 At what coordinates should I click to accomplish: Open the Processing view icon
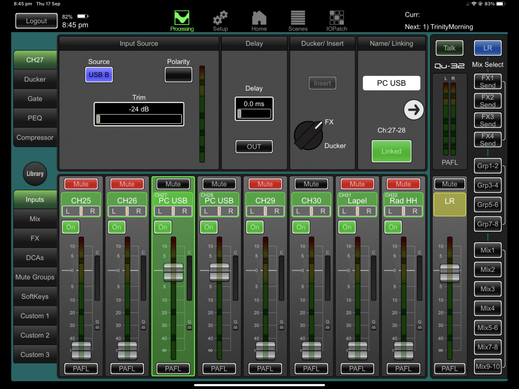pyautogui.click(x=182, y=20)
